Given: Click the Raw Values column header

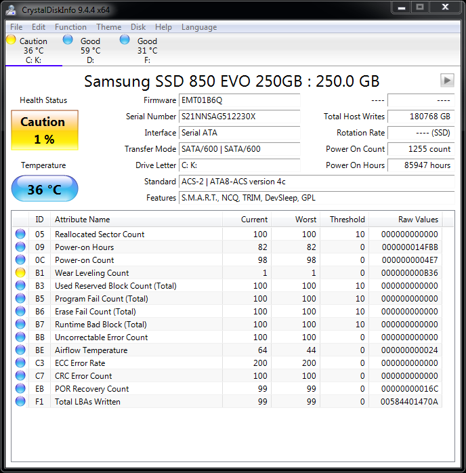Looking at the screenshot, I should pyautogui.click(x=406, y=220).
